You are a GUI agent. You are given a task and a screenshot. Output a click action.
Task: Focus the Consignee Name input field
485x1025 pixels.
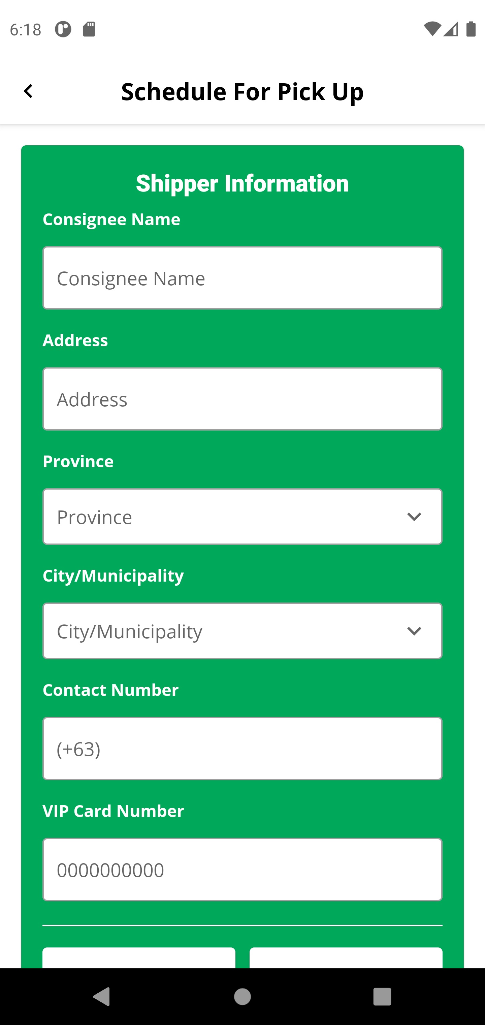[x=243, y=278]
